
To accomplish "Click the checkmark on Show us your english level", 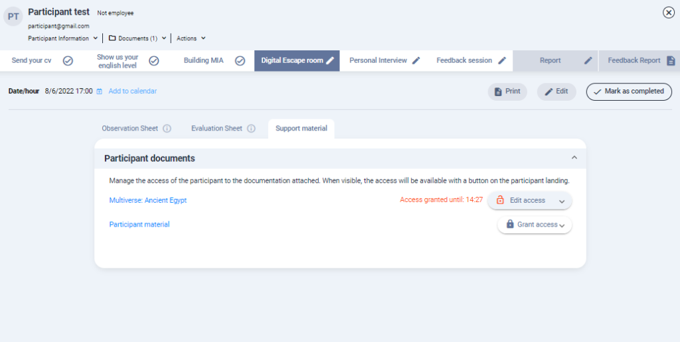I will coord(153,60).
